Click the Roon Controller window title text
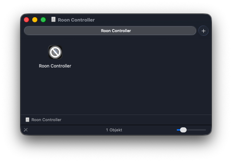 click(76, 20)
